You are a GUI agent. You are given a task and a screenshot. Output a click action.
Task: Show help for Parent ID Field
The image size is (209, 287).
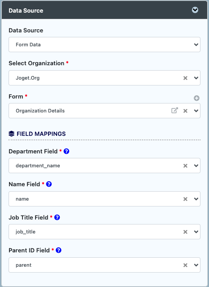58,250
